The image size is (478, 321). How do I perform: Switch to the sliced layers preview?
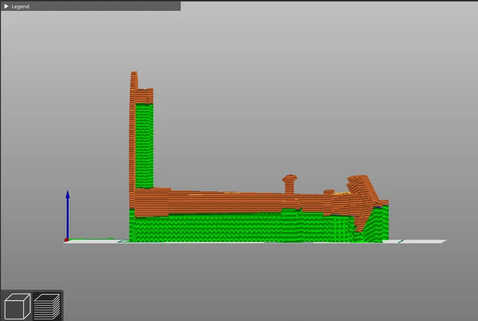47,306
